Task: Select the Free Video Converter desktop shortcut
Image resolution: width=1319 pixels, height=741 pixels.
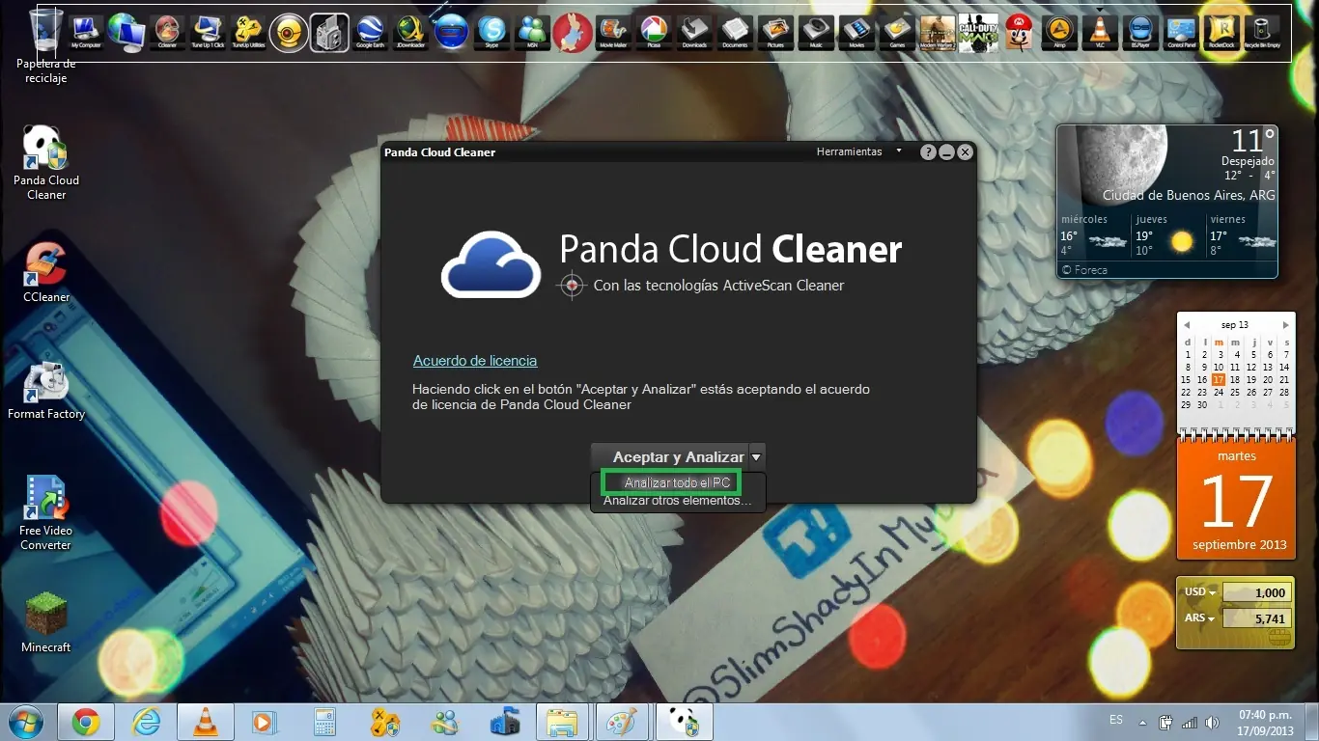Action: tap(46, 513)
